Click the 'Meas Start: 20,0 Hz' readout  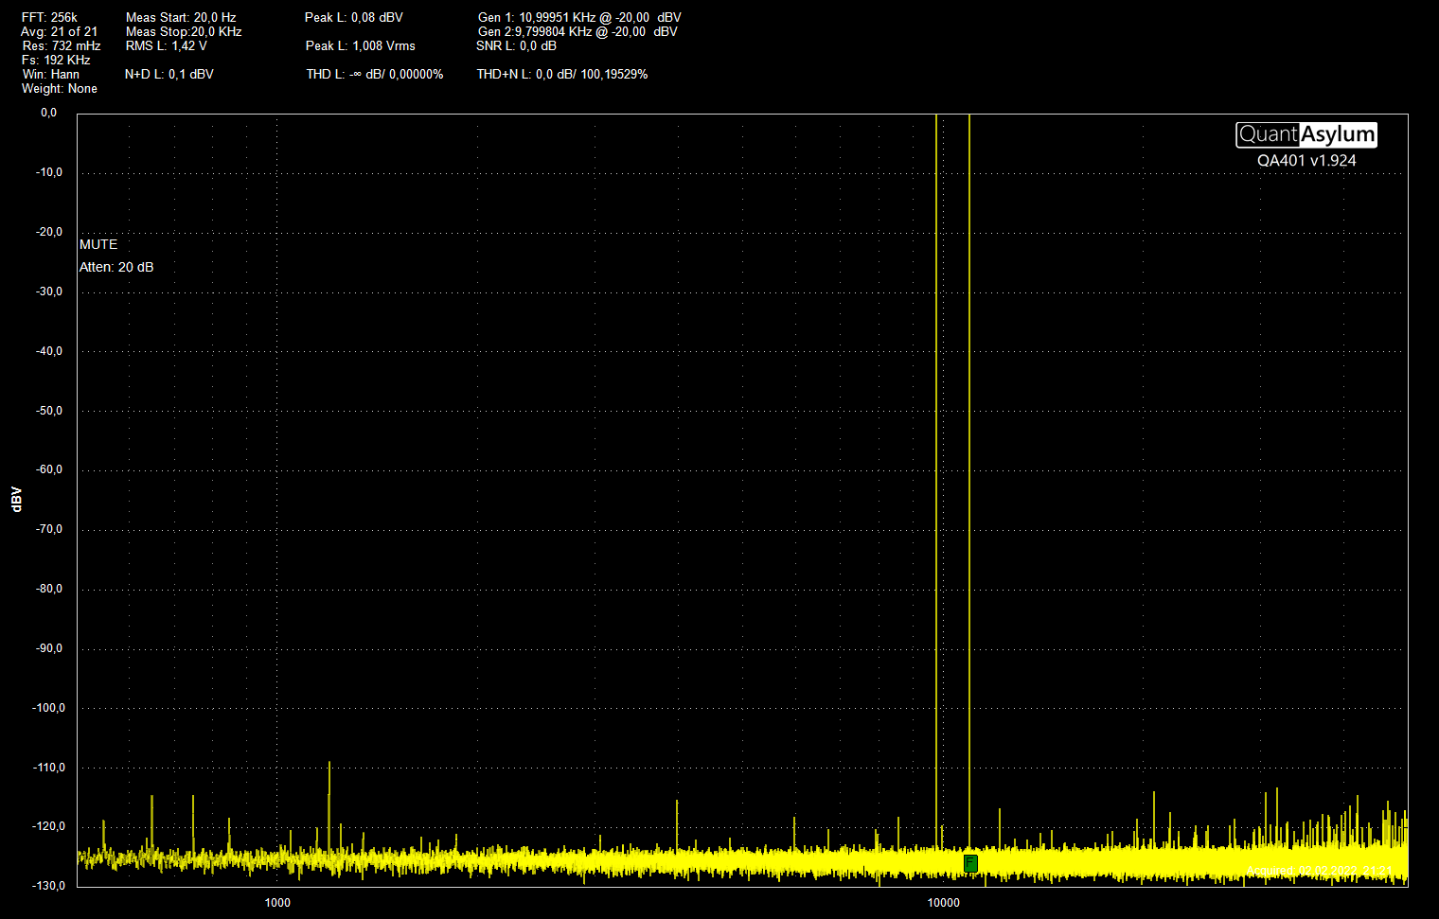(x=181, y=17)
